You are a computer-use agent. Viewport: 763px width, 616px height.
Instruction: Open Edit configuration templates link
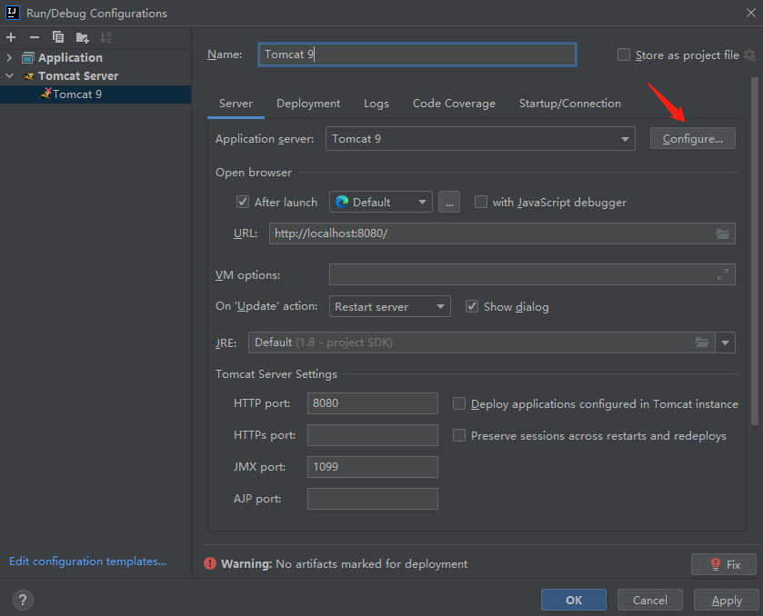coord(87,561)
